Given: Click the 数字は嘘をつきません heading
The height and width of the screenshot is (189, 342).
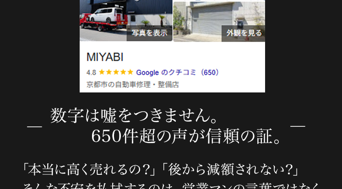Looking at the screenshot, I should [x=134, y=115].
